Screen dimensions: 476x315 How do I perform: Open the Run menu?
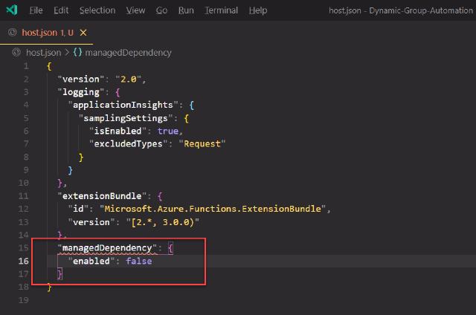(x=186, y=10)
